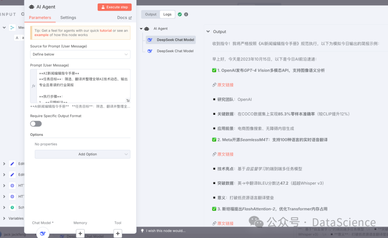Click the AI Agent robot icon in header
The image size is (388, 238).
tap(32, 7)
